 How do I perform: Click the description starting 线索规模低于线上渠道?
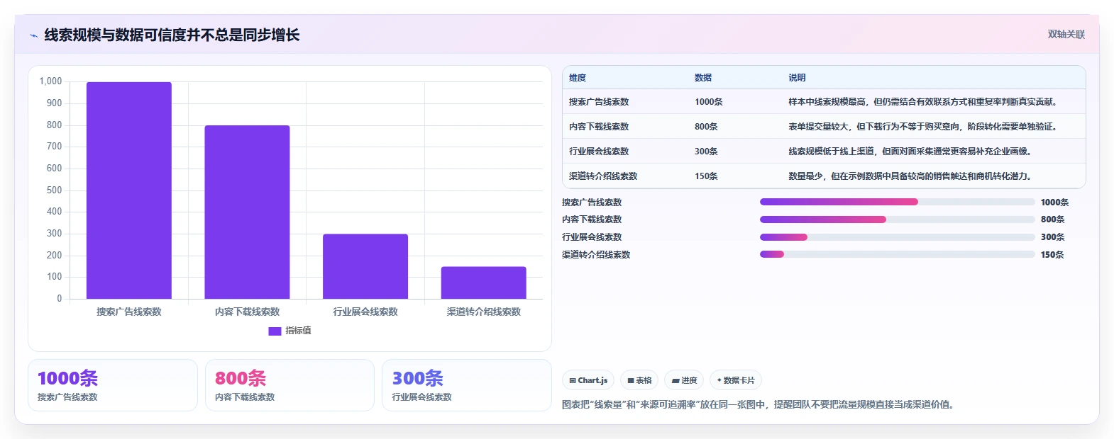click(912, 152)
